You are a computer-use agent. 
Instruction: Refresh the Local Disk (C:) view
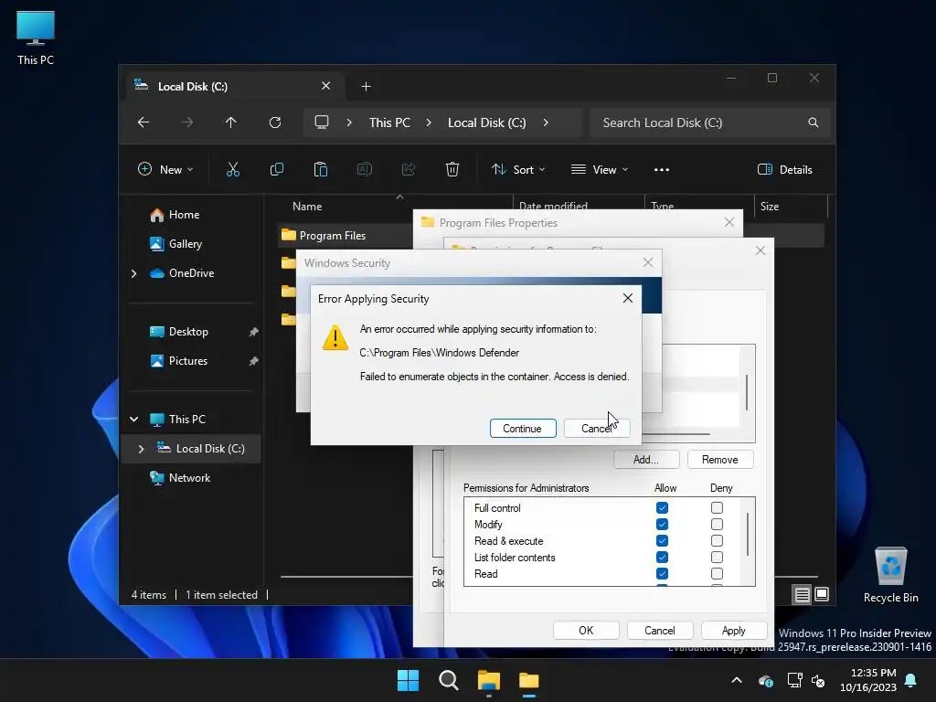(275, 122)
